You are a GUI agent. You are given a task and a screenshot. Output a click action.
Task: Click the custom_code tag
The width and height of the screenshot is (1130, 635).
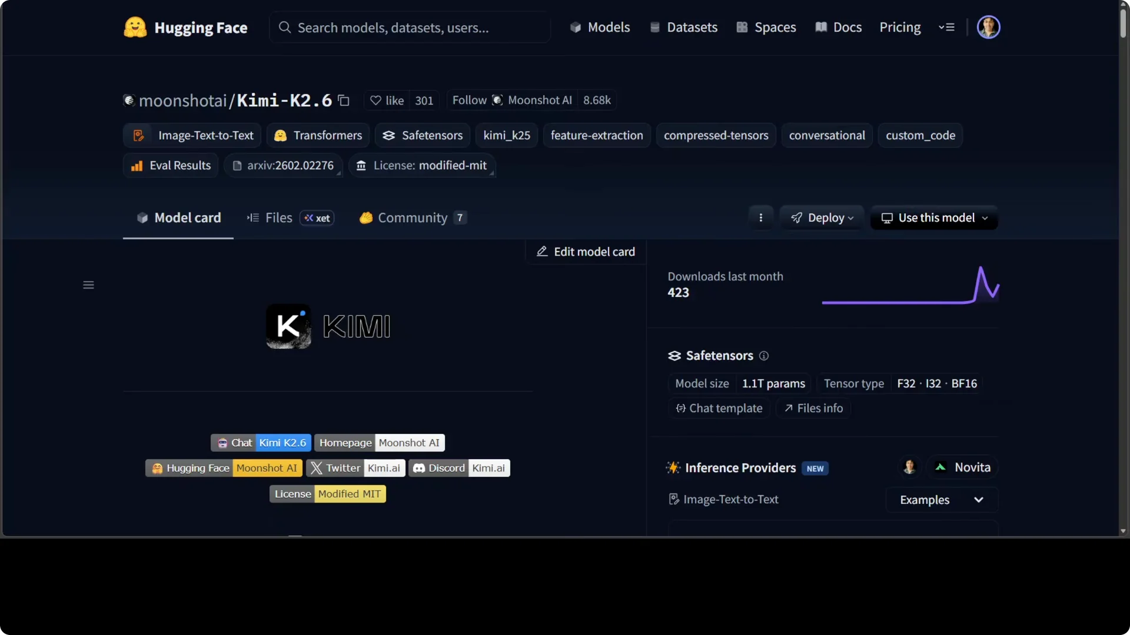tap(920, 136)
